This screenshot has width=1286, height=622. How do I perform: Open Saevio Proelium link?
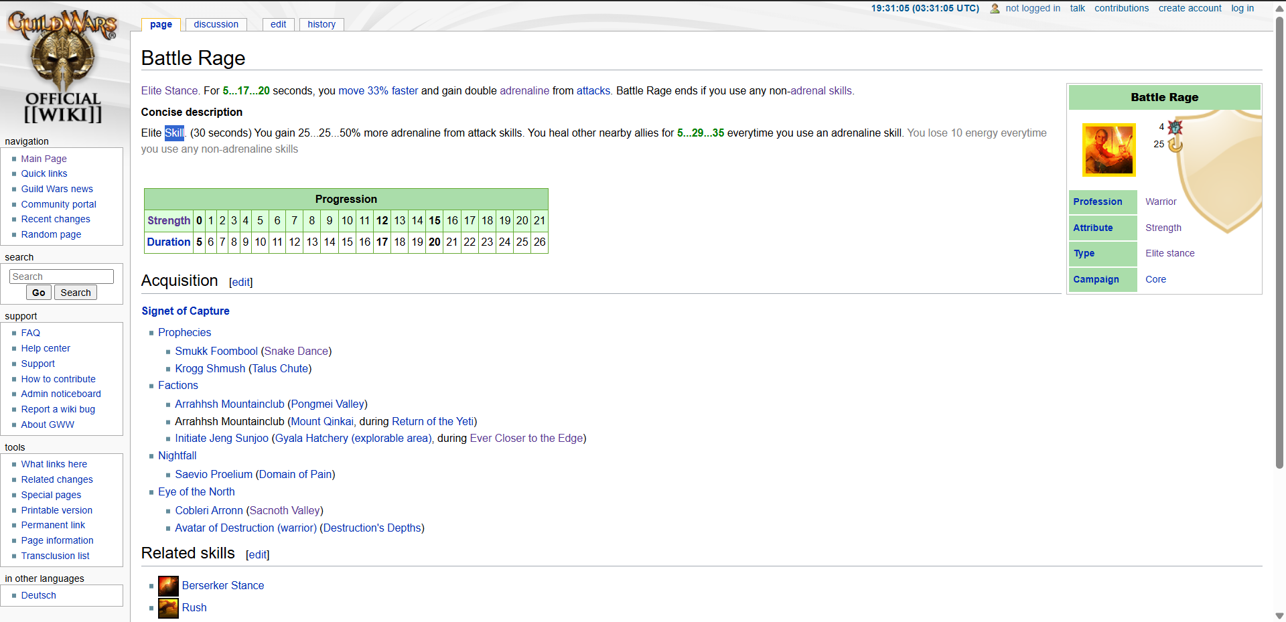[214, 474]
